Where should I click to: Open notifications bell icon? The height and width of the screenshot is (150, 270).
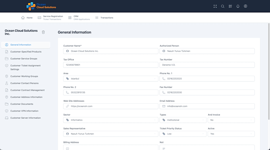238,6
